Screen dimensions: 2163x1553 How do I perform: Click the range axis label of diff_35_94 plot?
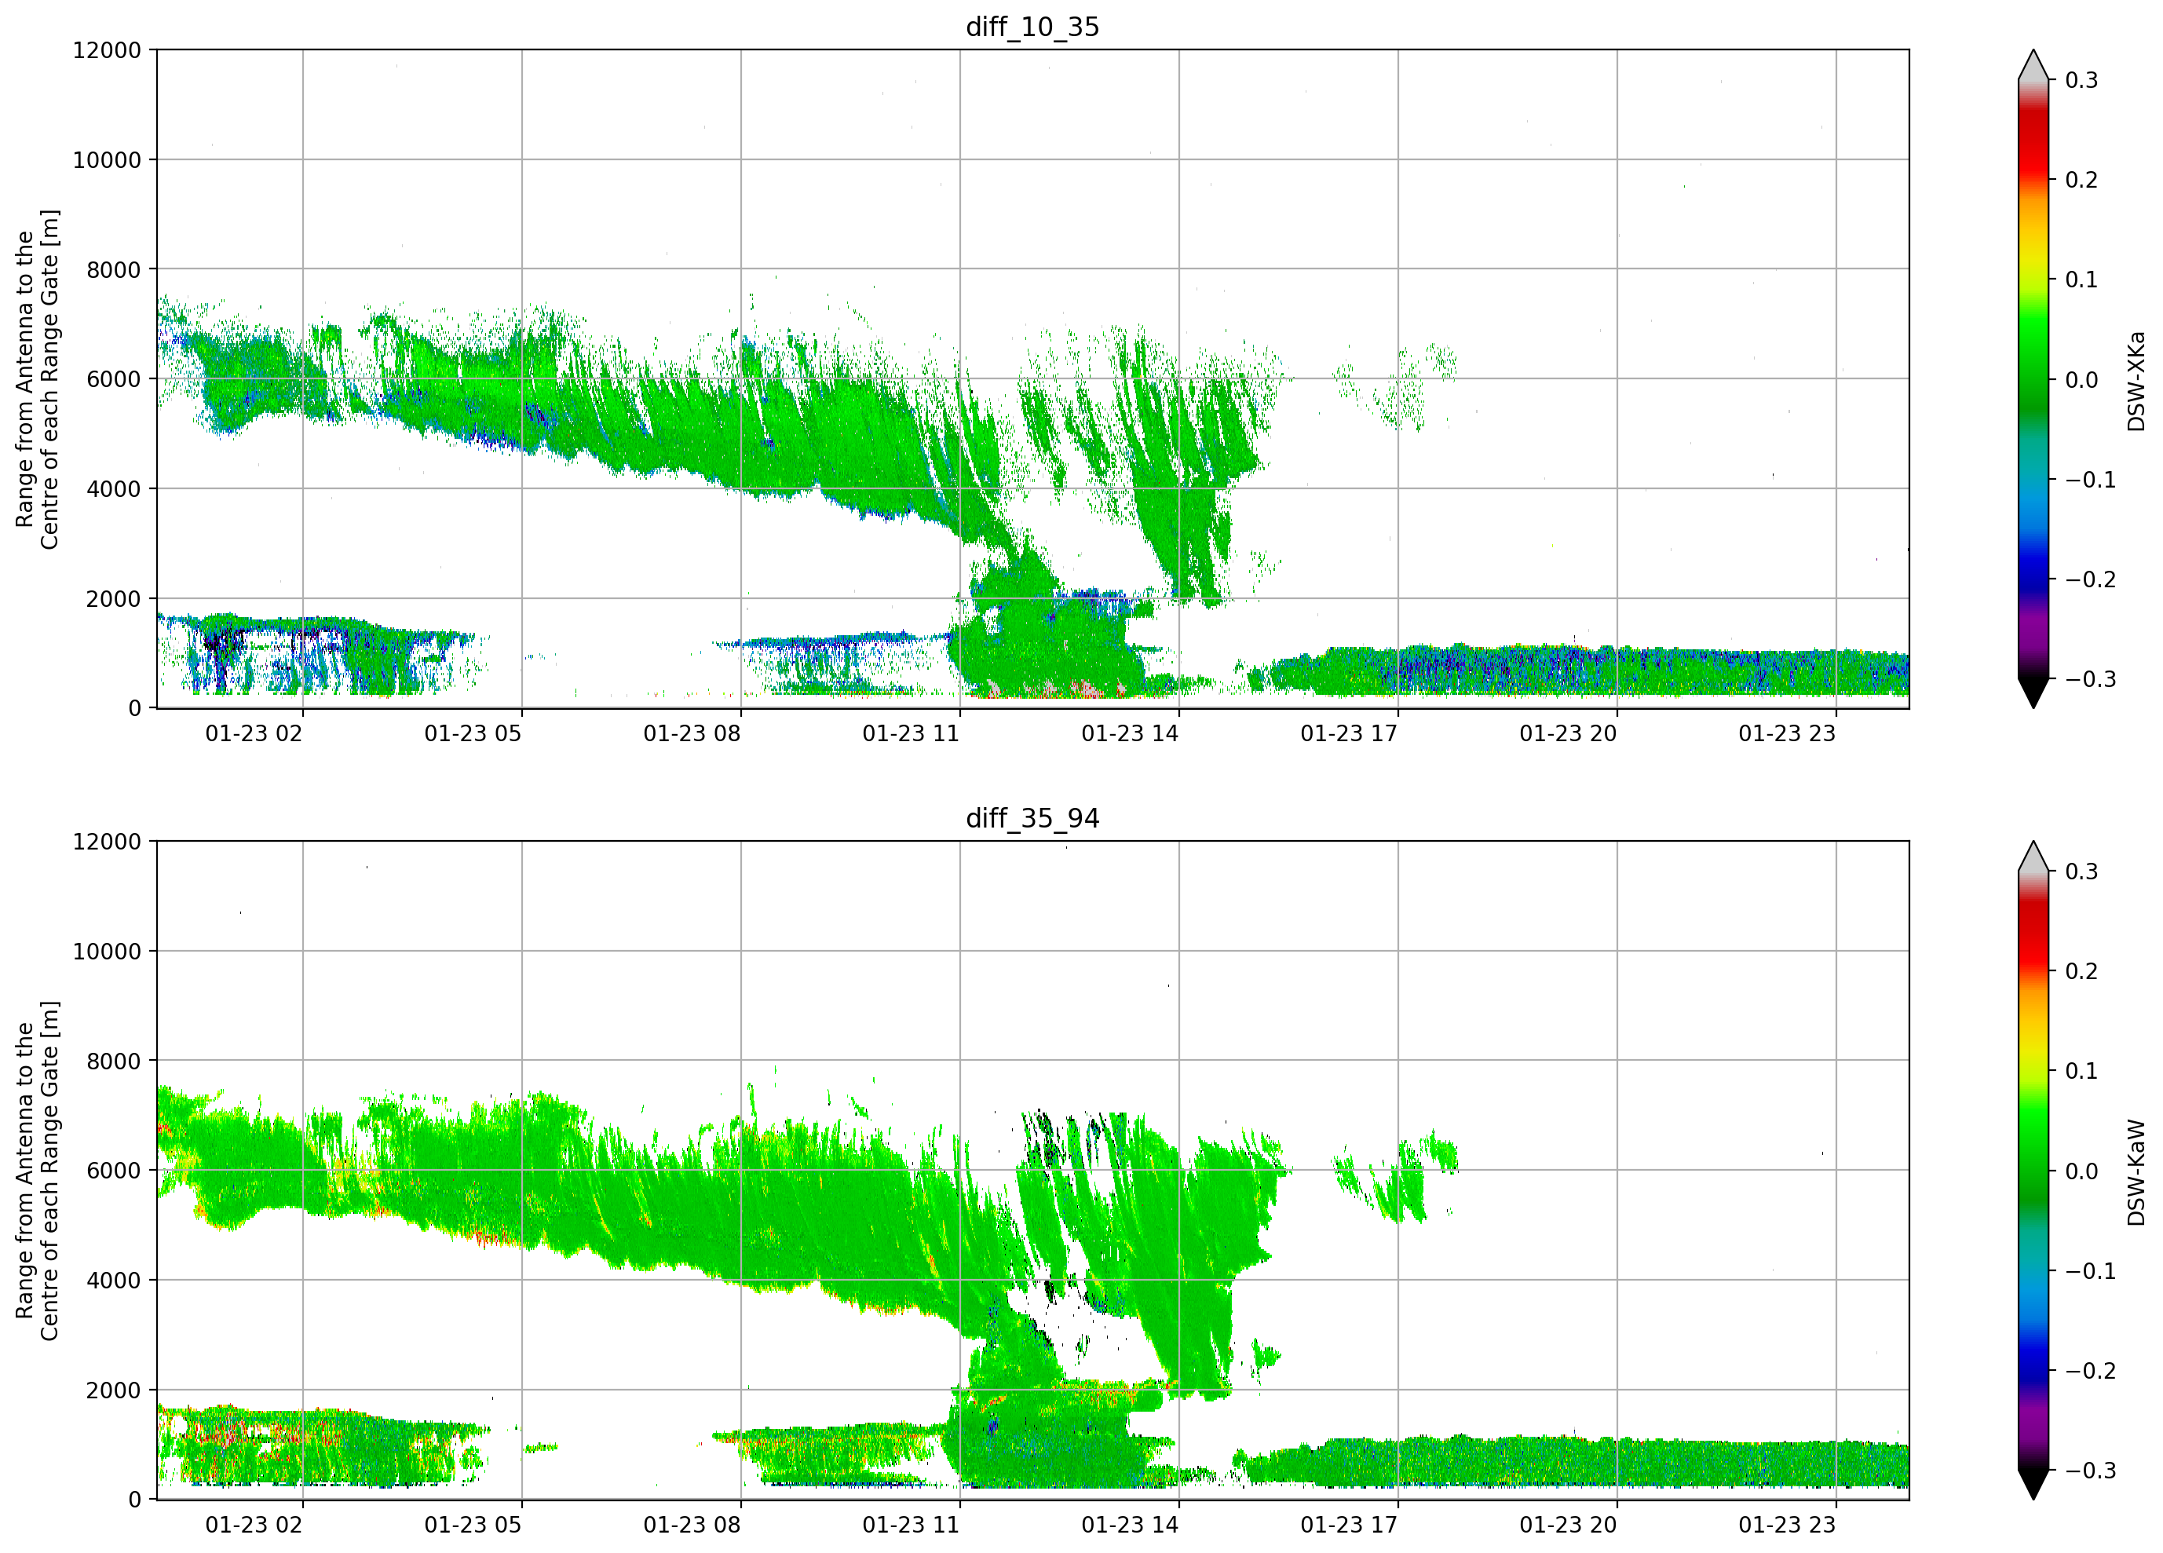[37, 1171]
